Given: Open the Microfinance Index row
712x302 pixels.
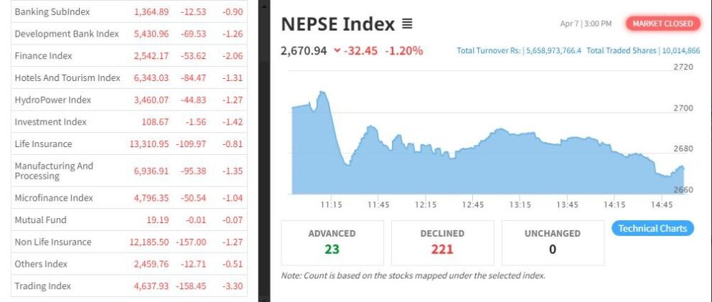Looking at the screenshot, I should (129, 198).
